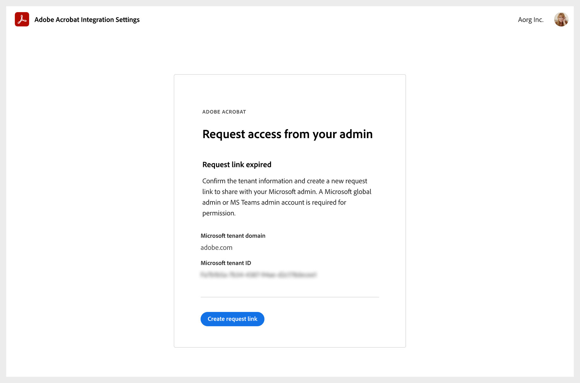Select the blurred tenant ID value

coord(258,275)
